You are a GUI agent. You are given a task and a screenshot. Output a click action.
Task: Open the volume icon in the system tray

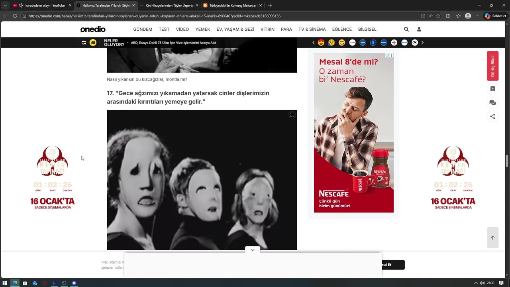point(482,283)
